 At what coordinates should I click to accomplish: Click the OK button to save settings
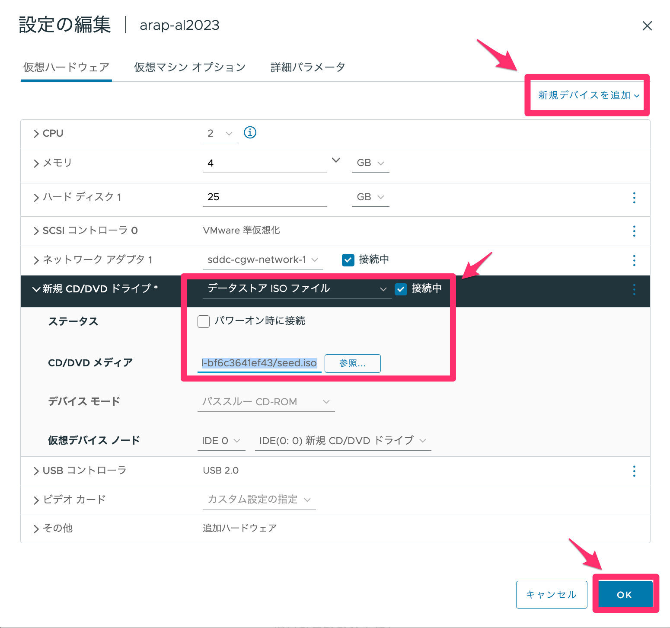(625, 594)
